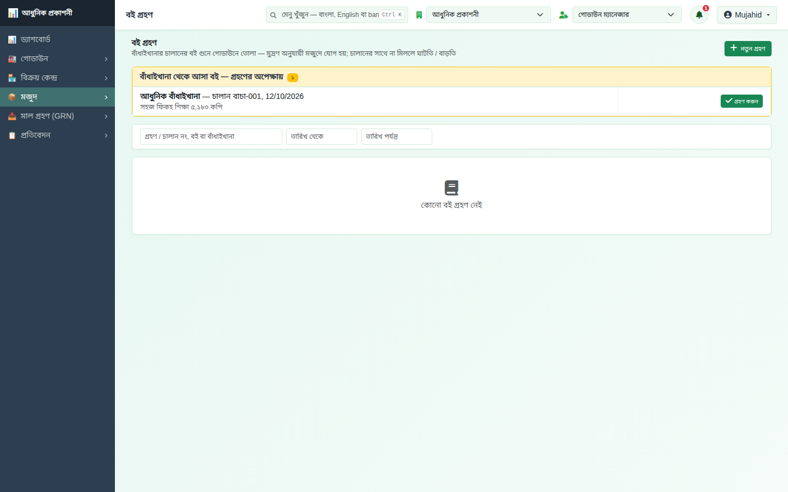Image resolution: width=788 pixels, height=492 pixels.
Task: Click the green building icon beside company selector
Action: 419,15
